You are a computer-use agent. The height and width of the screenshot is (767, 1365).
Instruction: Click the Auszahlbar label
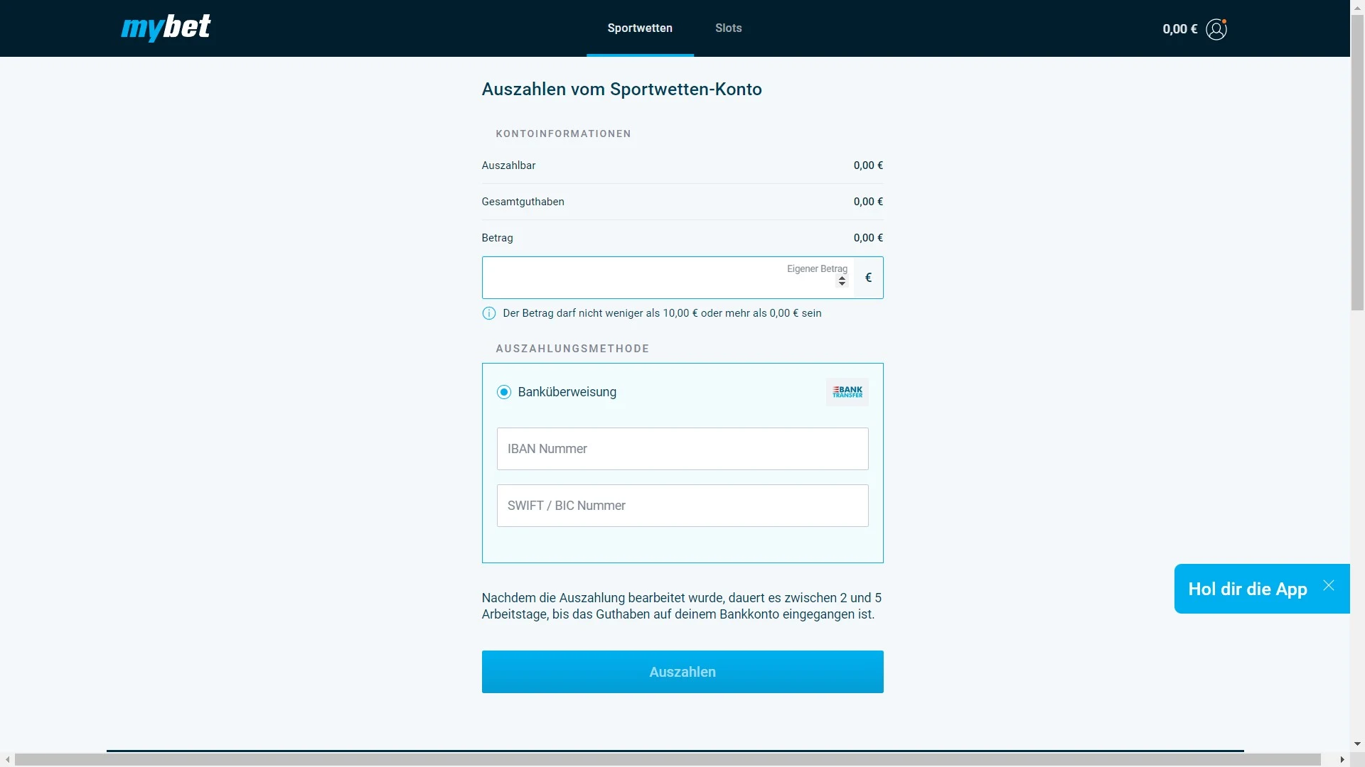click(508, 165)
